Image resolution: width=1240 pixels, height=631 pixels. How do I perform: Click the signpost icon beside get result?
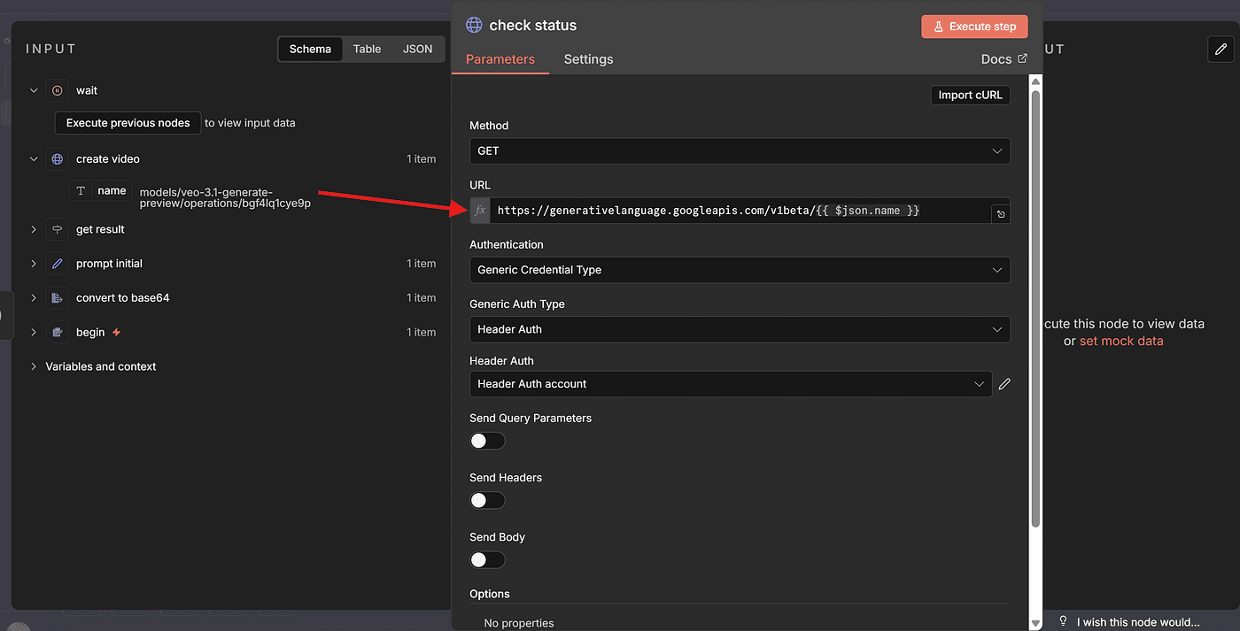[x=58, y=229]
